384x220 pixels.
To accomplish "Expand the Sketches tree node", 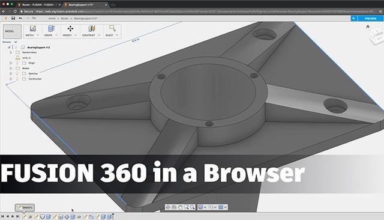I will click(x=11, y=73).
